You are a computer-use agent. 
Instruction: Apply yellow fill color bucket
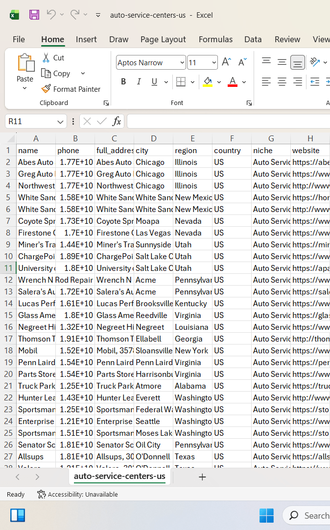tap(208, 81)
